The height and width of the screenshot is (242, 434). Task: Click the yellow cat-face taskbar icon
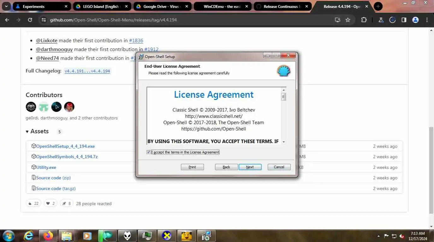186,236
